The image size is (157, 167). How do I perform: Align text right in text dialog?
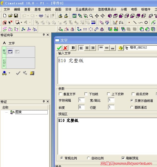pyautogui.click(x=93, y=48)
